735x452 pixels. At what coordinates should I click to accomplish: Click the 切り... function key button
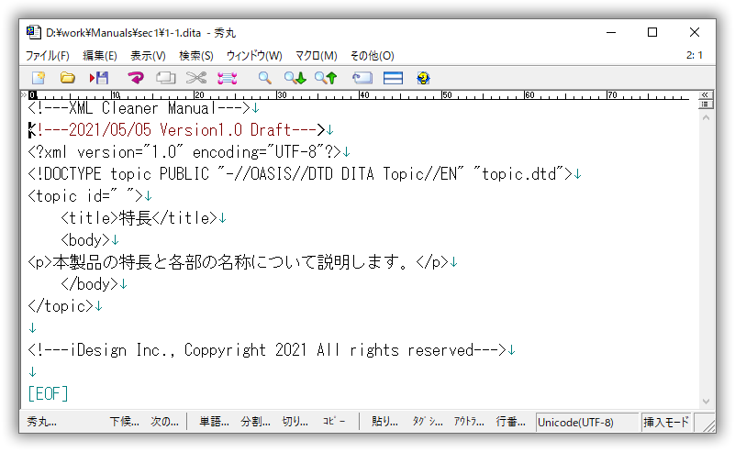click(x=295, y=422)
